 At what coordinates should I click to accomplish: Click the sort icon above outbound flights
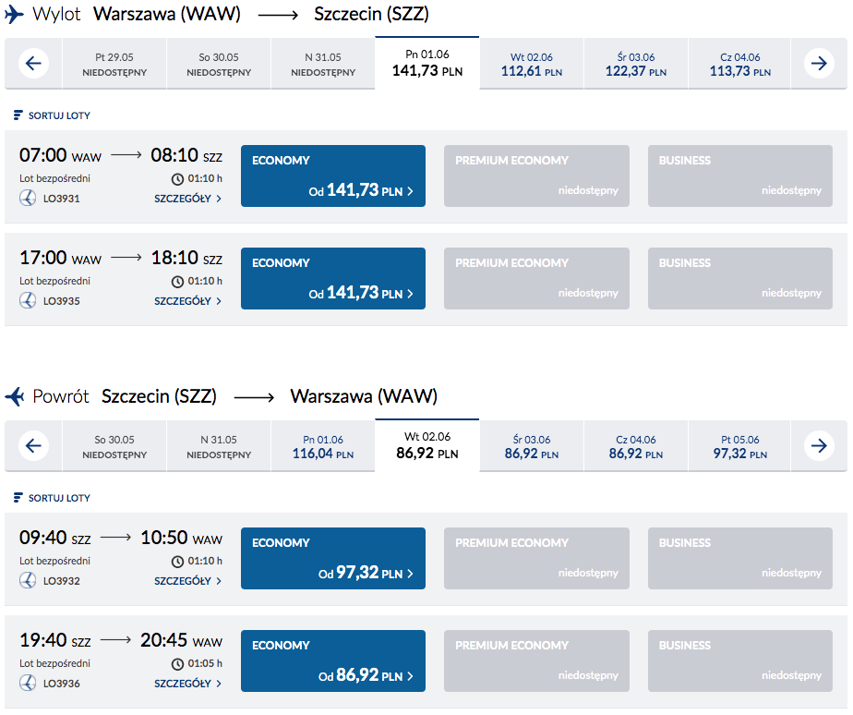point(18,115)
